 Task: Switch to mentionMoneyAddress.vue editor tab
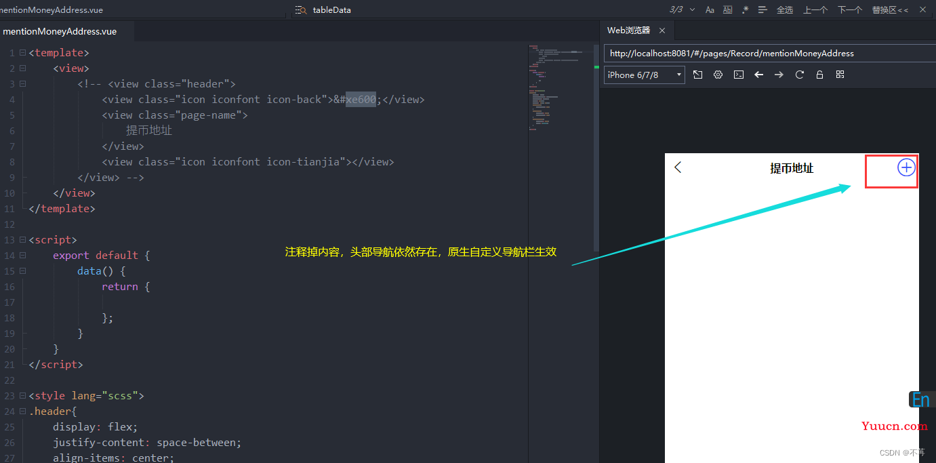pyautogui.click(x=60, y=31)
